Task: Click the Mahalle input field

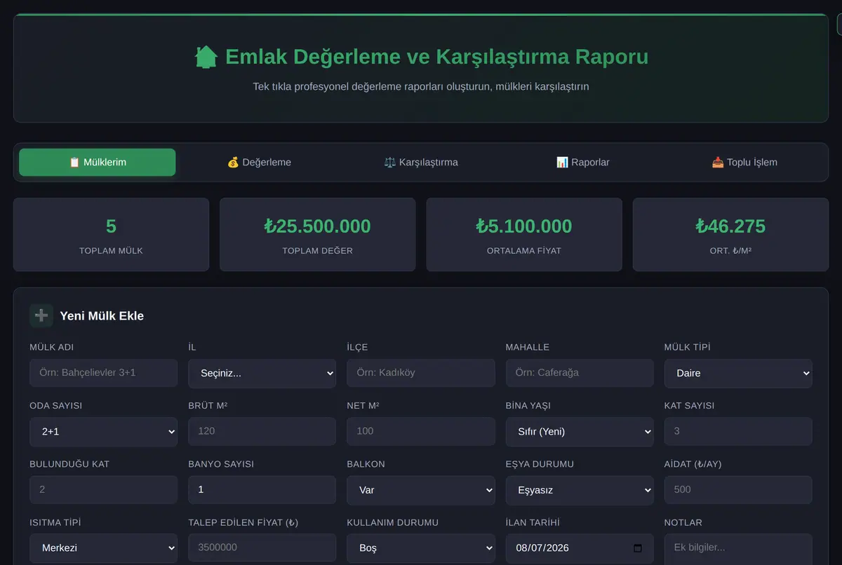Action: point(580,373)
